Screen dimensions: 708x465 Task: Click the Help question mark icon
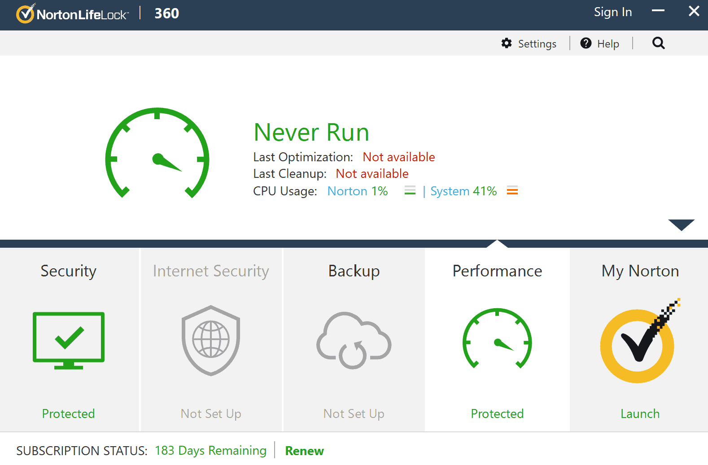pos(586,43)
